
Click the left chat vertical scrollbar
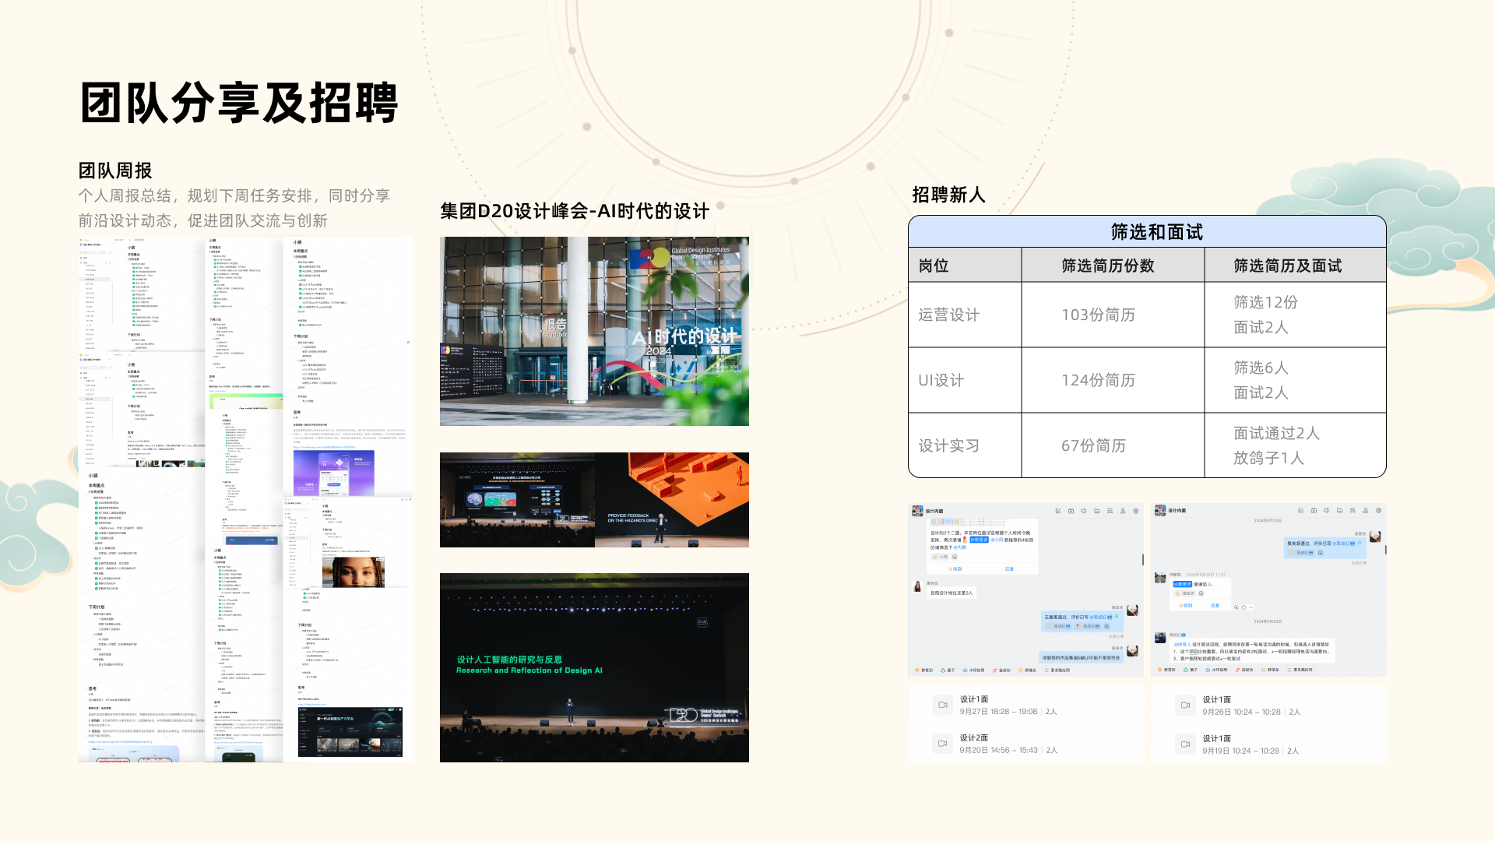point(1143,560)
